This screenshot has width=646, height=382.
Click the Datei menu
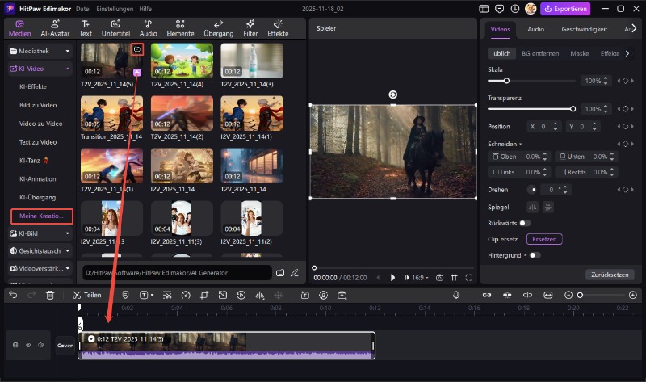83,9
